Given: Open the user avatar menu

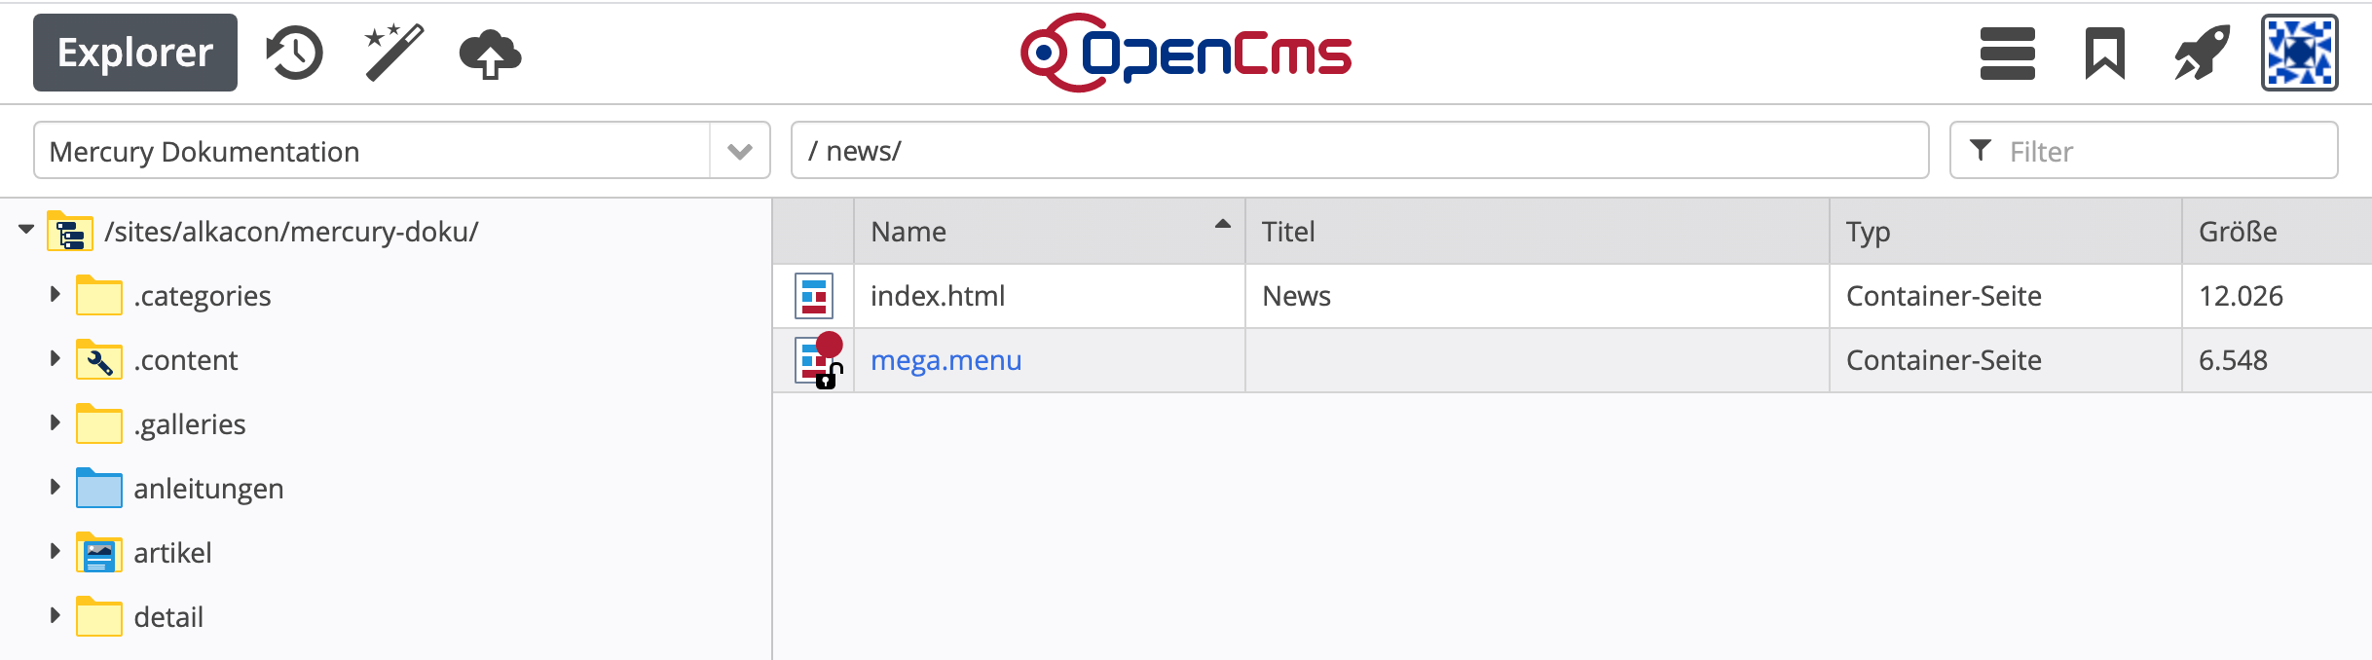Looking at the screenshot, I should (x=2300, y=53).
